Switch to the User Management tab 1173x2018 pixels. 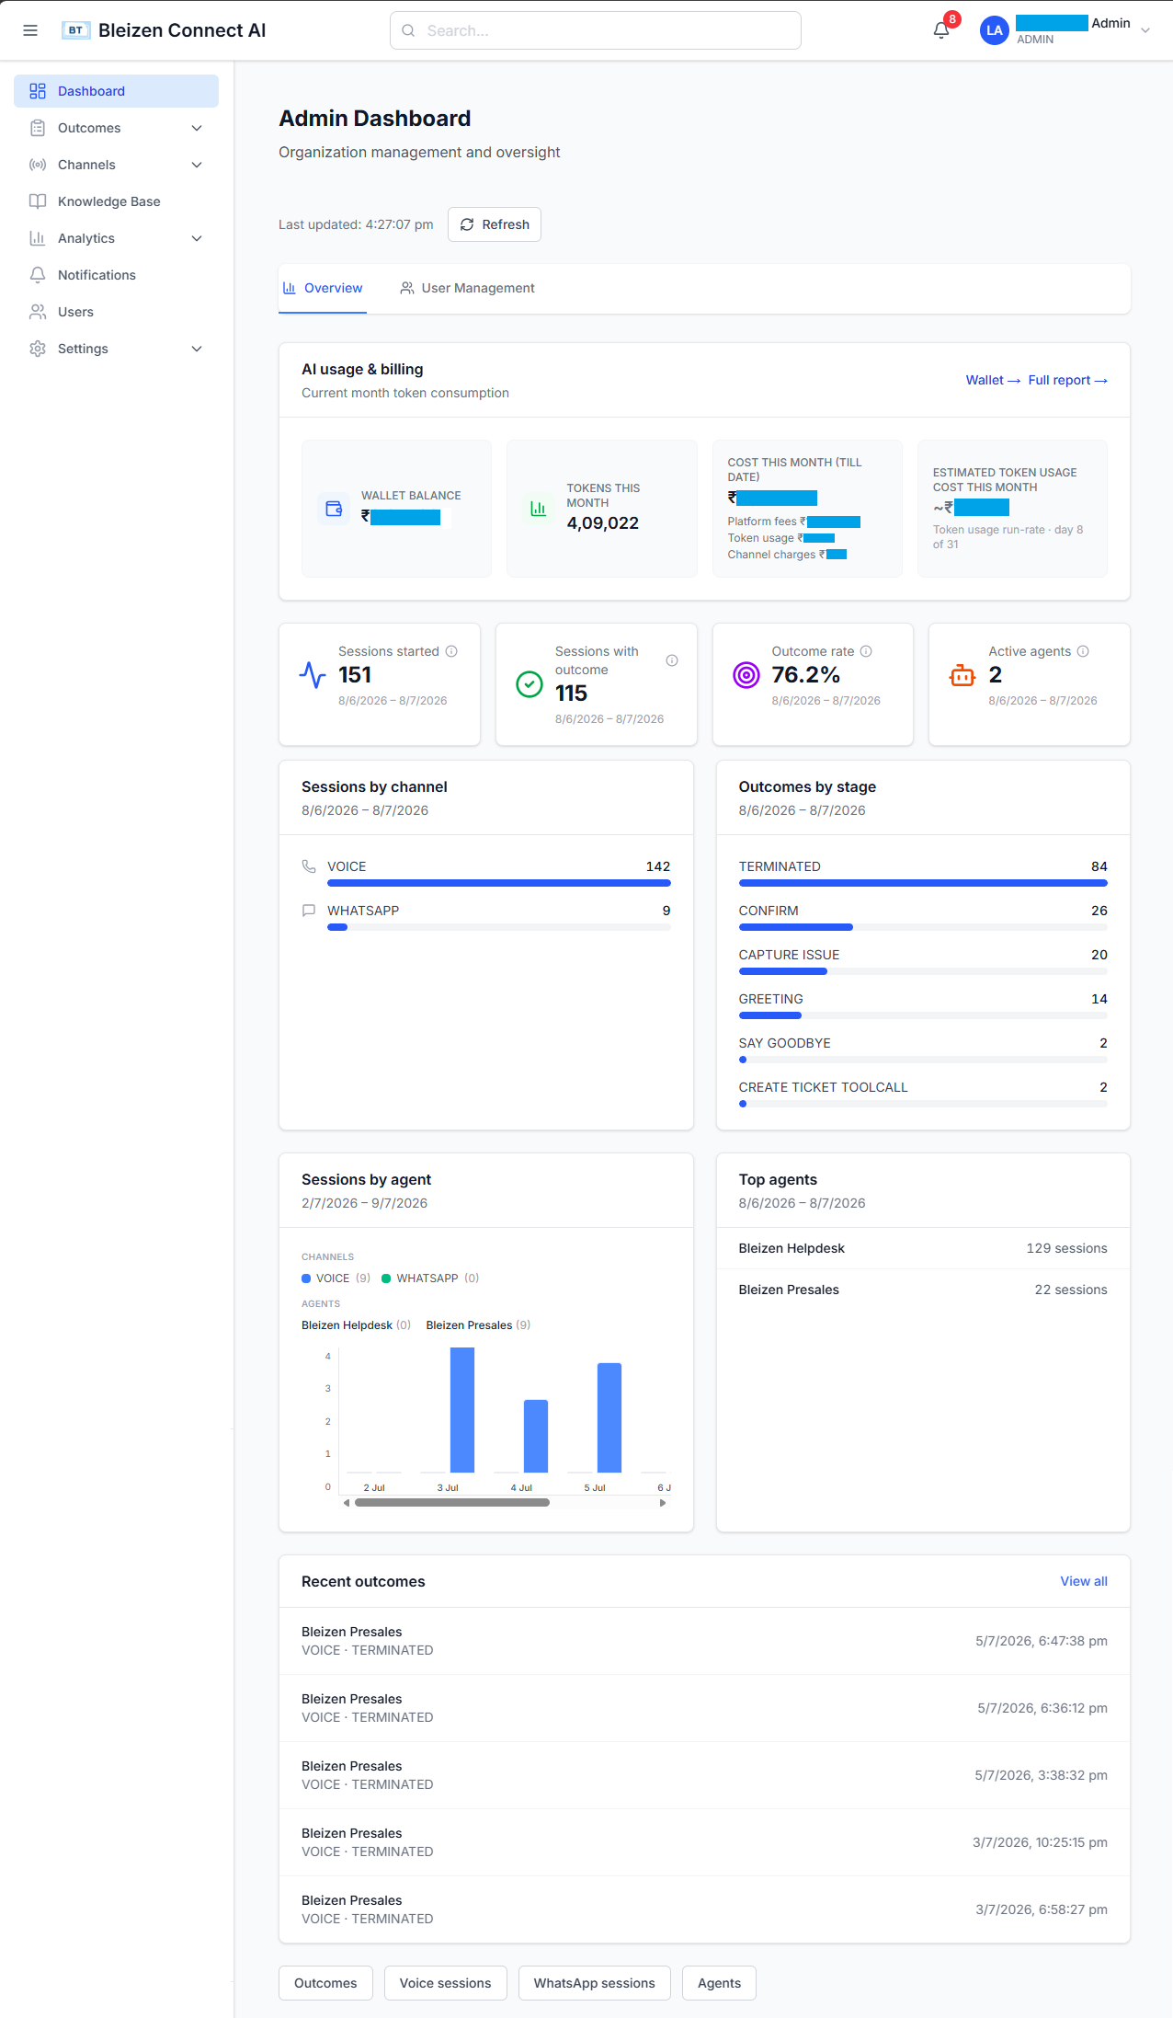[x=467, y=288]
